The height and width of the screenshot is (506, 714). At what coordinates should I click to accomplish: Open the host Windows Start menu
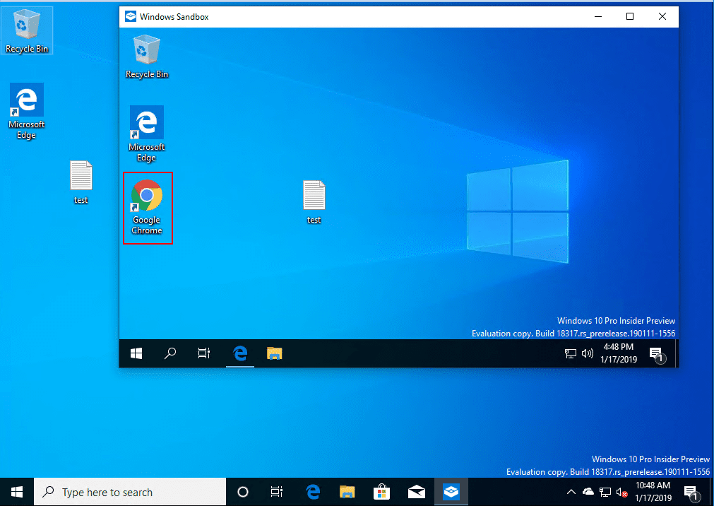point(17,492)
